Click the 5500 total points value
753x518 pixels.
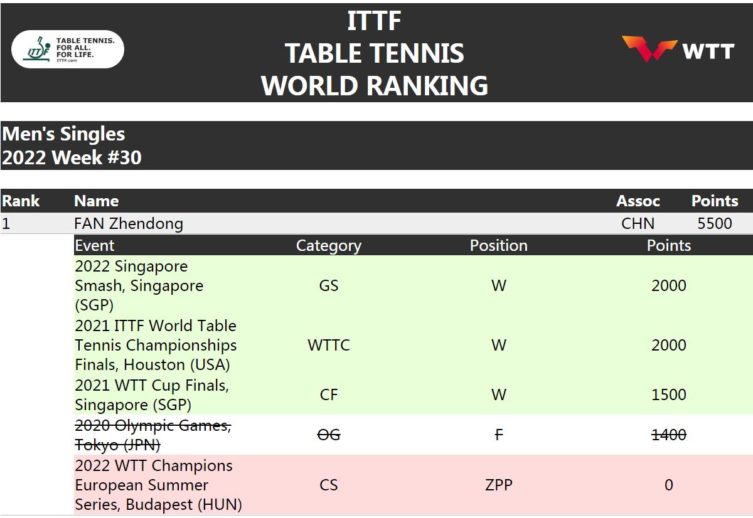(x=714, y=223)
